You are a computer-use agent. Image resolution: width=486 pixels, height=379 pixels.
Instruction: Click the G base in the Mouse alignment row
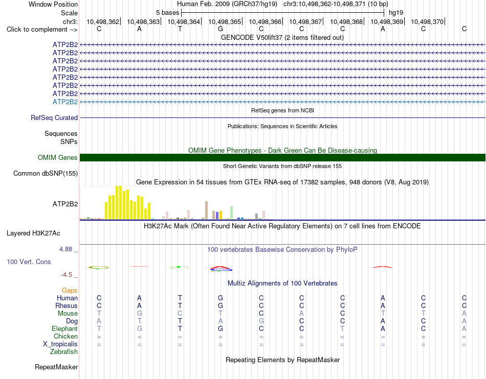(140, 314)
